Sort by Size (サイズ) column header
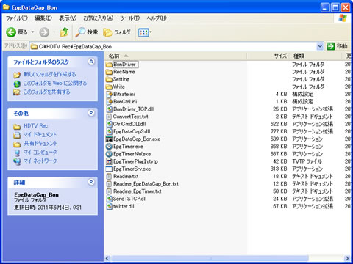The width and height of the screenshot is (353, 264). (268, 56)
